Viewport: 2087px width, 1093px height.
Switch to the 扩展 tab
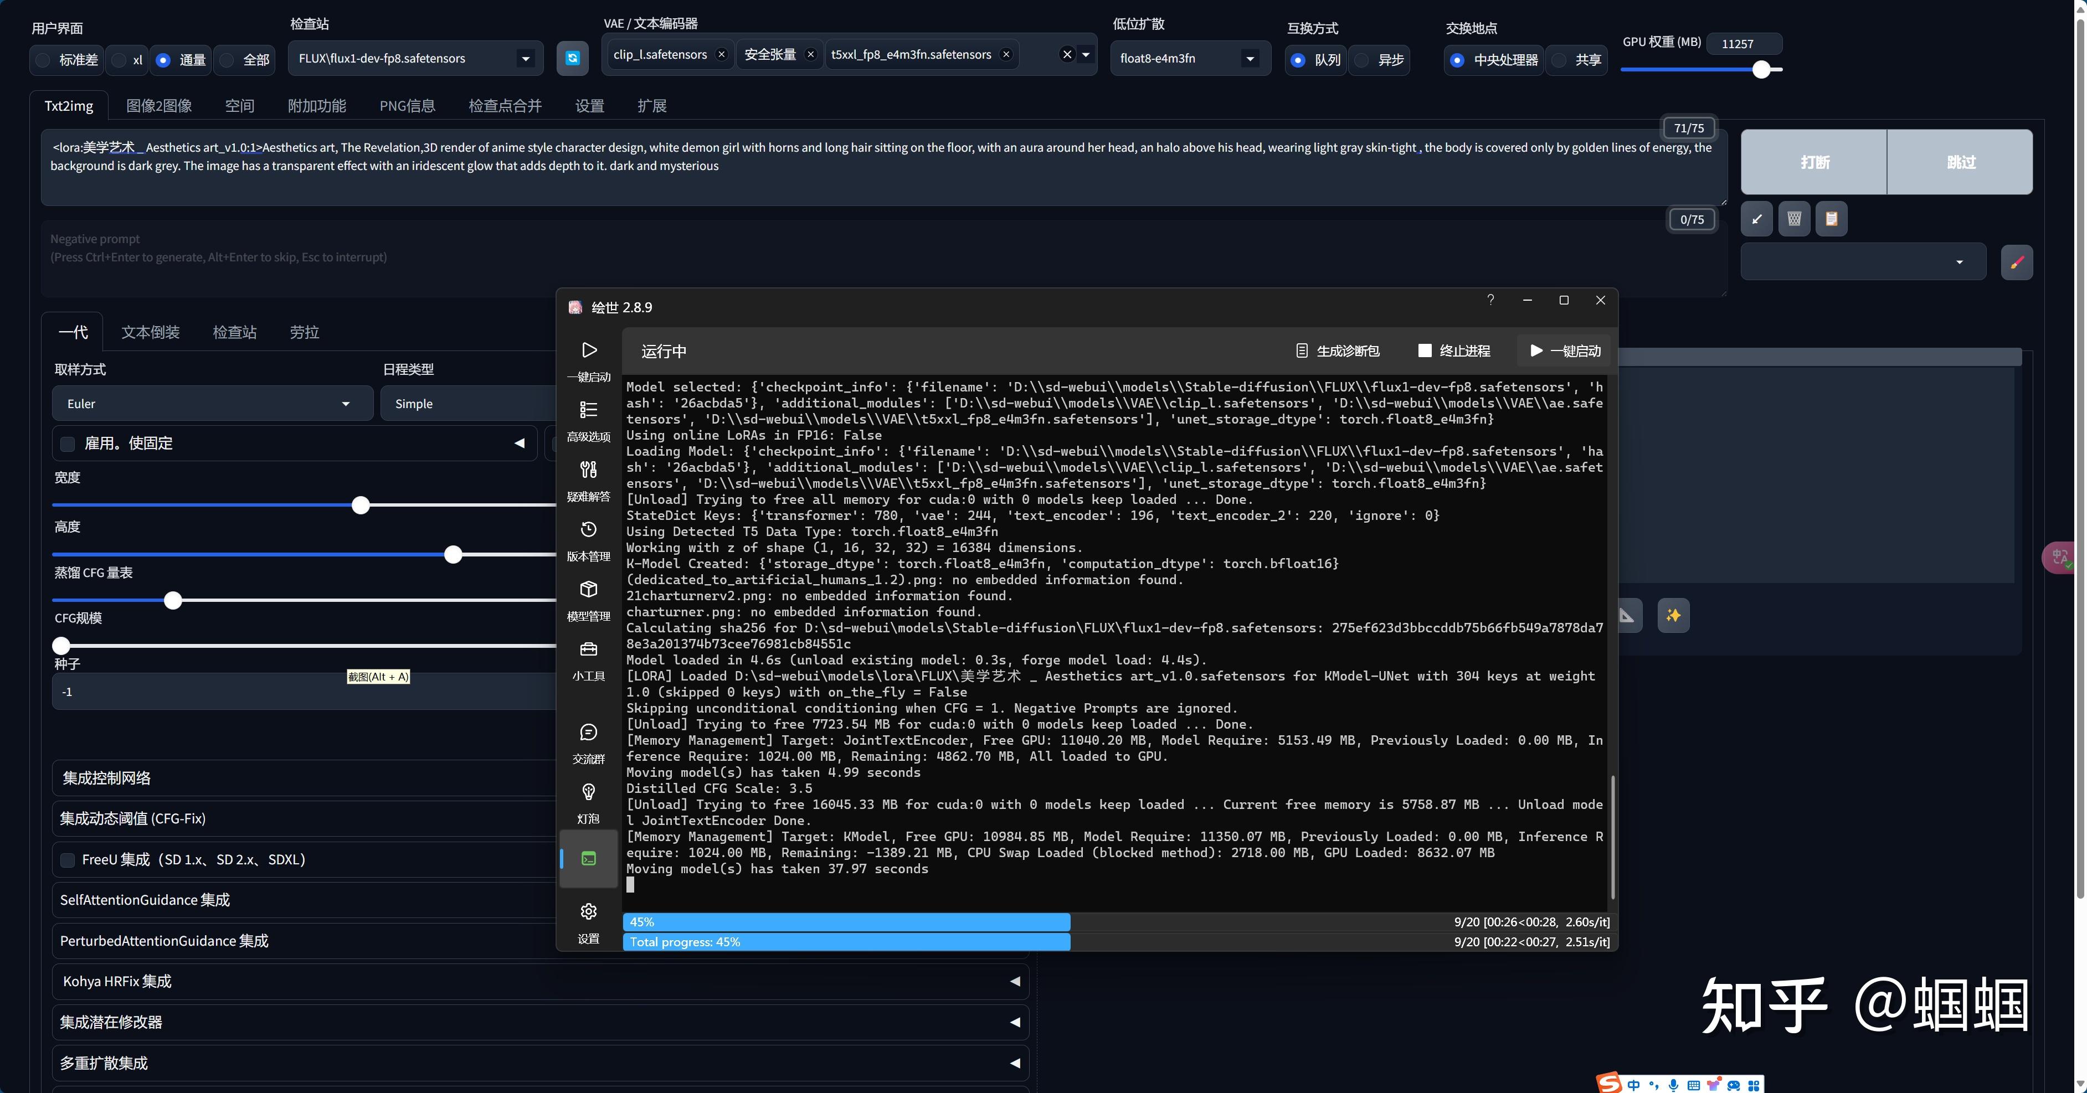[x=651, y=106]
